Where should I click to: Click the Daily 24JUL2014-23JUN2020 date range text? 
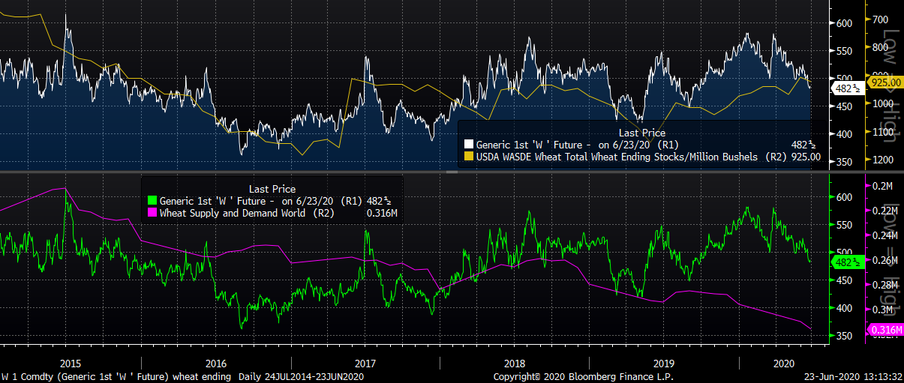(302, 377)
